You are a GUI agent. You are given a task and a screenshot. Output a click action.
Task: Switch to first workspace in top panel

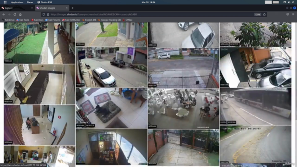pos(268,2)
